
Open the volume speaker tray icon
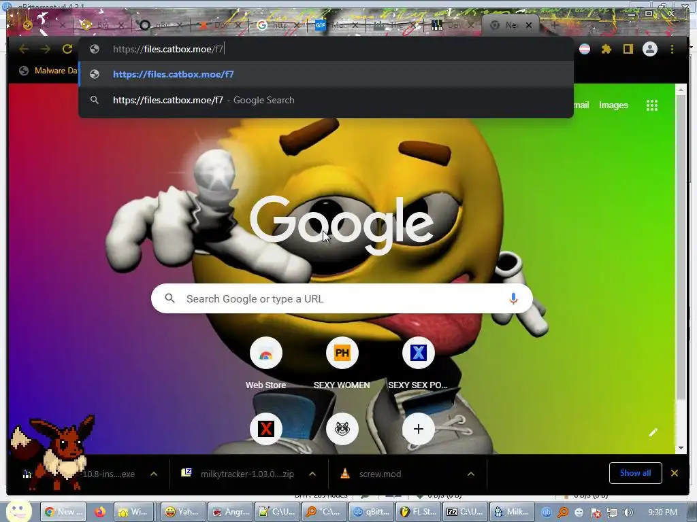point(628,512)
